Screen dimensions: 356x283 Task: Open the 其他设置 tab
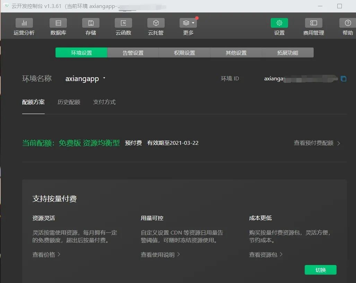click(x=236, y=53)
